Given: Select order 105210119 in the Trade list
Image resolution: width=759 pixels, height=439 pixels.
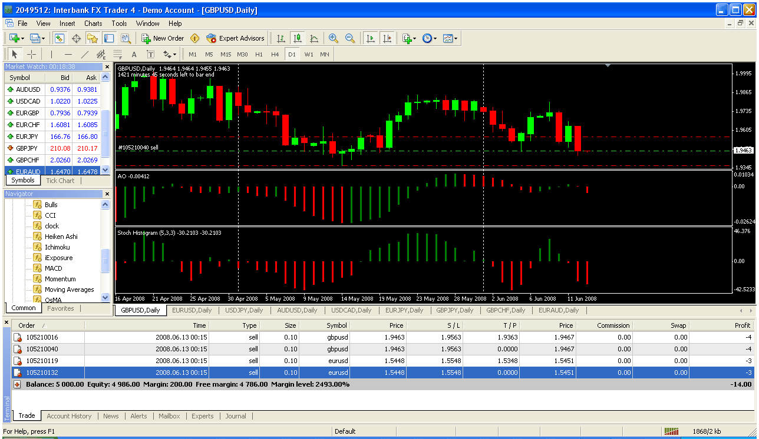Looking at the screenshot, I should click(x=382, y=361).
